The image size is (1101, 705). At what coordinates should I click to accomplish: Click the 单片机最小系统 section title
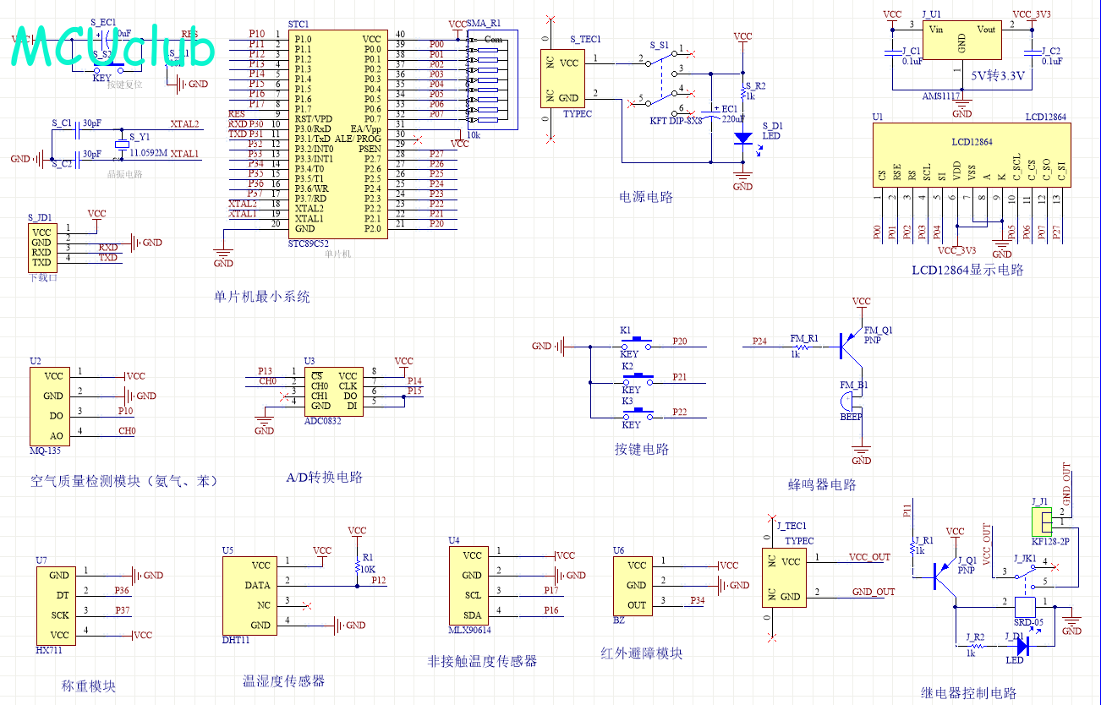click(x=262, y=297)
